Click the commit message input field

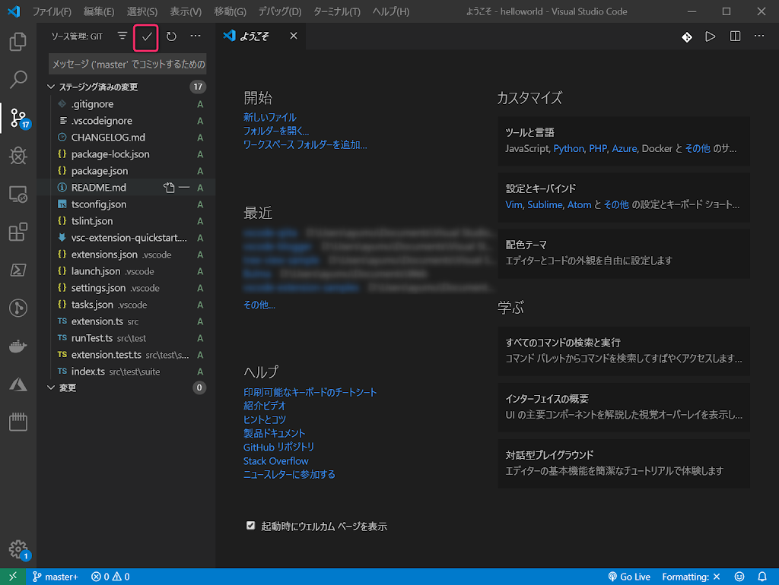128,64
